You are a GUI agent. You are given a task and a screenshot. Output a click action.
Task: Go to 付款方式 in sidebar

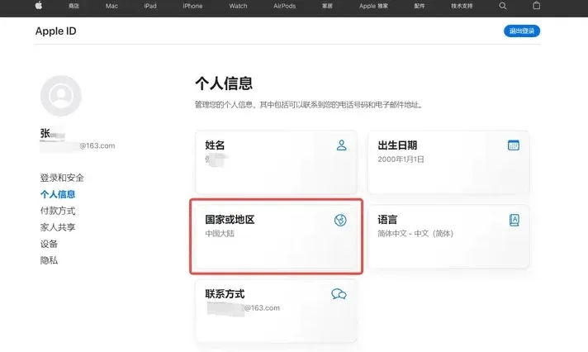tap(58, 211)
